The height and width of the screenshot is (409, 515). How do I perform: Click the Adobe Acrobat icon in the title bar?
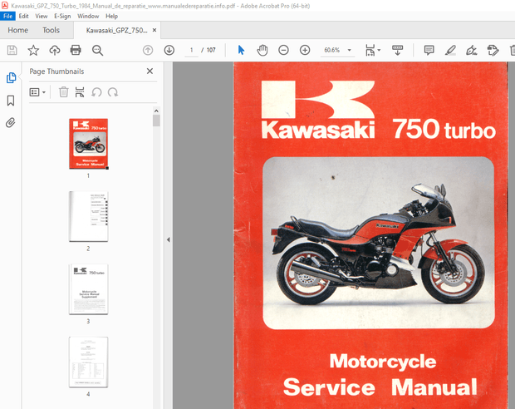click(x=5, y=6)
